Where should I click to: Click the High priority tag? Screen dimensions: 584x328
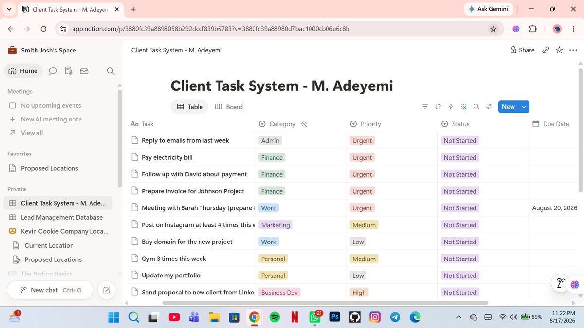[359, 293]
